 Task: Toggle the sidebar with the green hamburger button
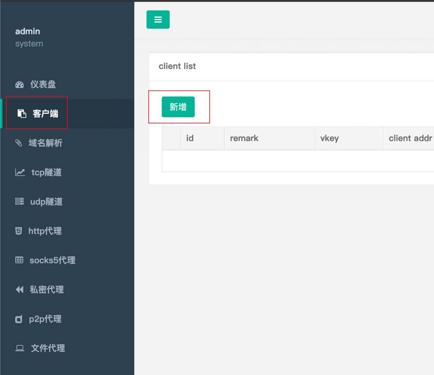pos(158,20)
